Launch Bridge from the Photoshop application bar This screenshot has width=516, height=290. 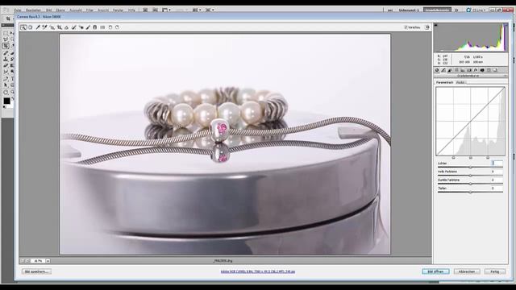(145, 10)
